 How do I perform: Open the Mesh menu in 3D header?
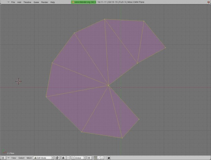click(x=29, y=158)
